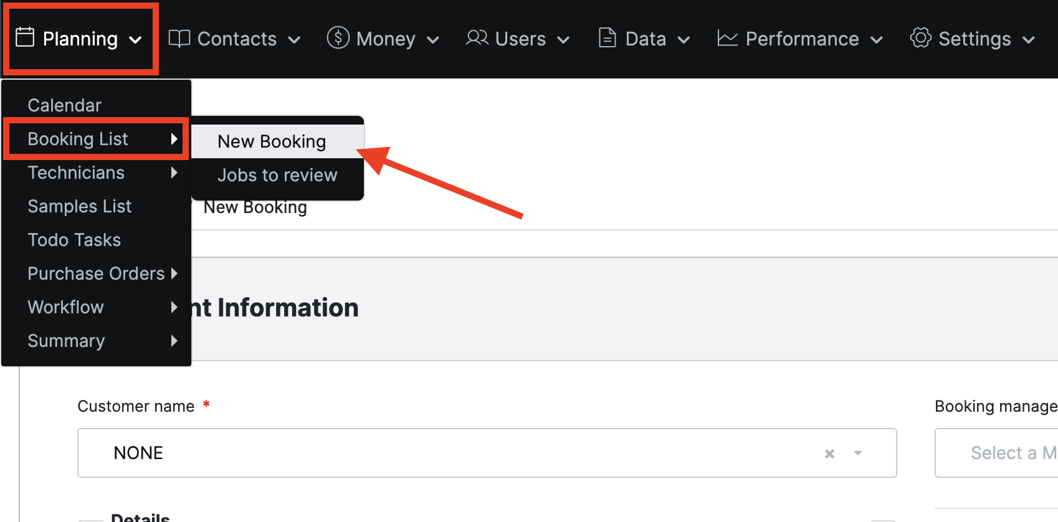
Task: Click the Contacts book icon
Action: point(179,39)
